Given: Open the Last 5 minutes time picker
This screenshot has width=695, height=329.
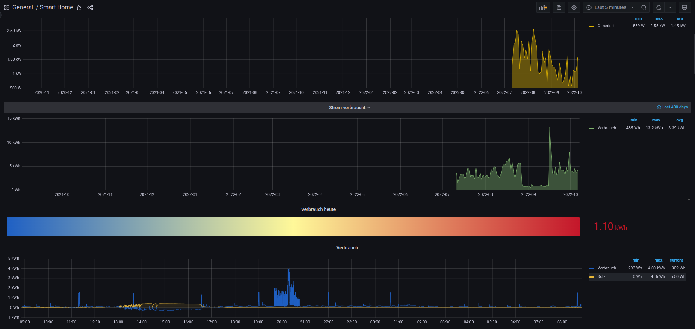Looking at the screenshot, I should point(610,7).
